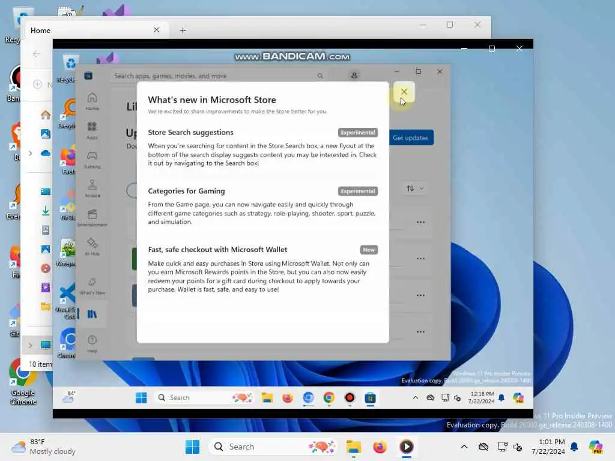Viewport: 615px width, 461px height.
Task: Open the first app row's three-dot menu
Action: coord(420,222)
